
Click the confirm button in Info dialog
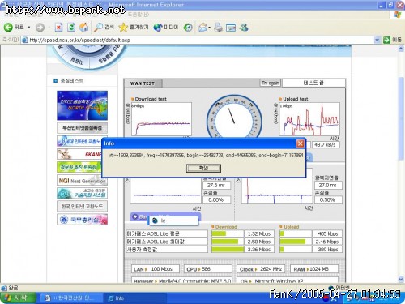pos(203,168)
